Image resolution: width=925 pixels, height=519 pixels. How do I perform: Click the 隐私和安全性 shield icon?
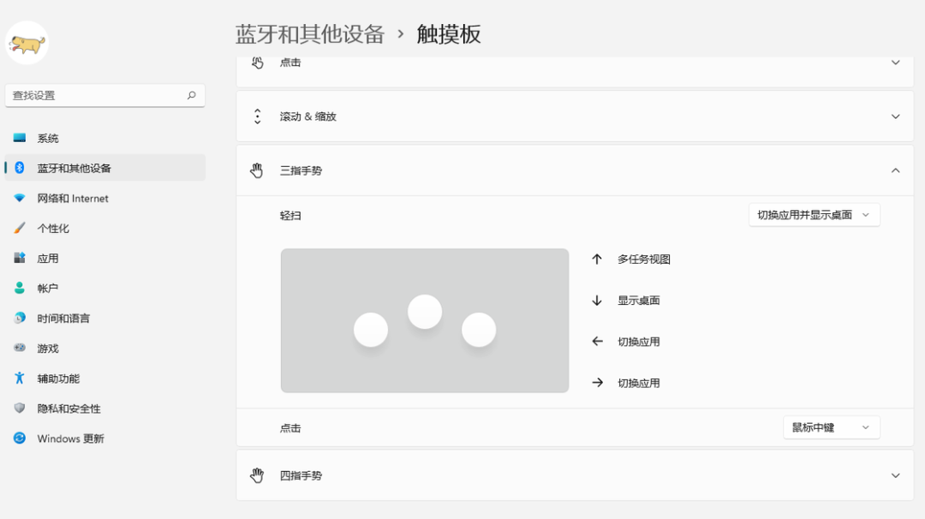(x=20, y=409)
